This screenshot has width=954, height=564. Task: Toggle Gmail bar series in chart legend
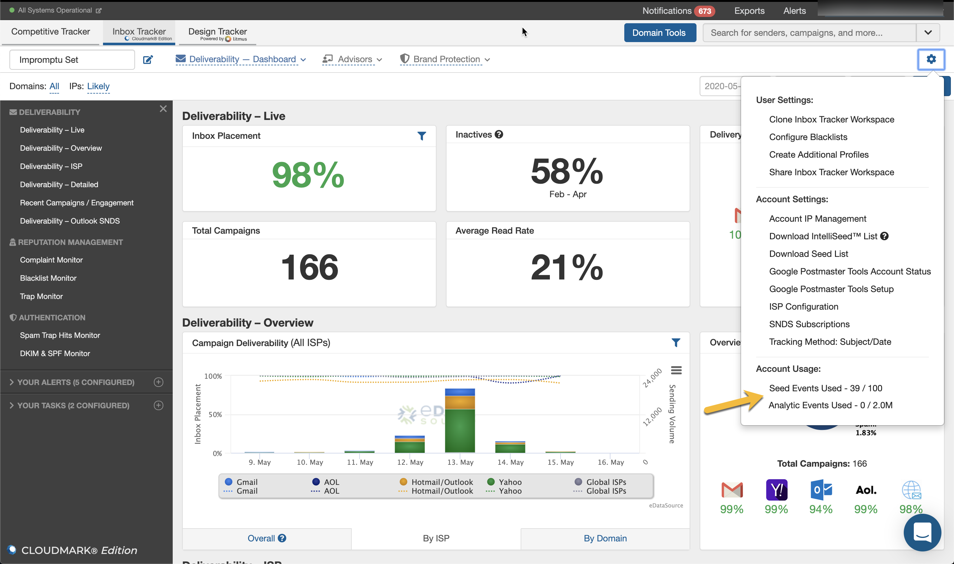241,481
